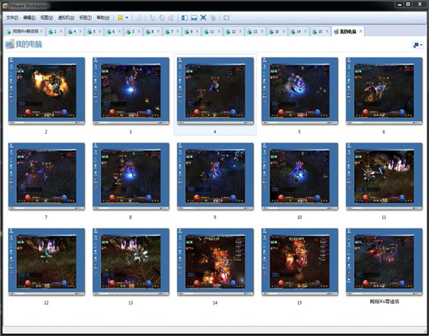Click the full screen mode toolbar icon
This screenshot has height=336, width=429.
[203, 18]
